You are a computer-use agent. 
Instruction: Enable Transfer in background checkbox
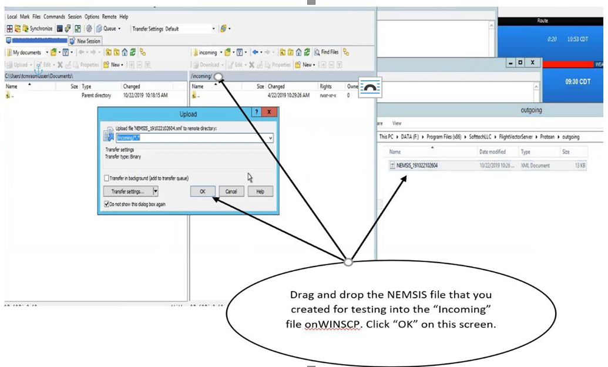pyautogui.click(x=107, y=179)
